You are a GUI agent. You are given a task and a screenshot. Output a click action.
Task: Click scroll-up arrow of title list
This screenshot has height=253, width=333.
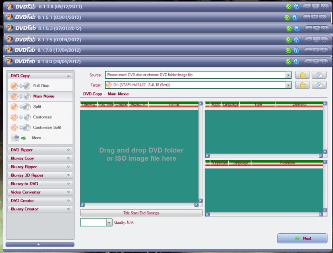201,103
